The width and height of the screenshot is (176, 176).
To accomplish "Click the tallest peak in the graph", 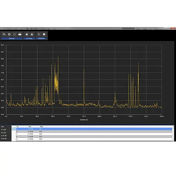I will [x=58, y=57].
